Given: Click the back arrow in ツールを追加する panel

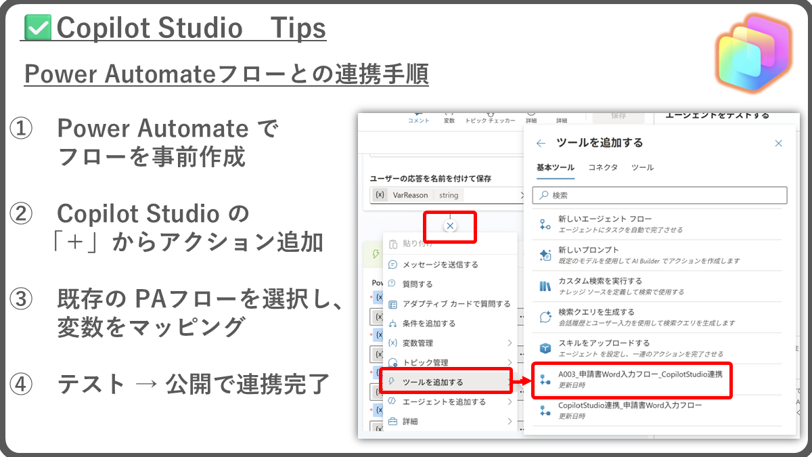Looking at the screenshot, I should tap(540, 144).
